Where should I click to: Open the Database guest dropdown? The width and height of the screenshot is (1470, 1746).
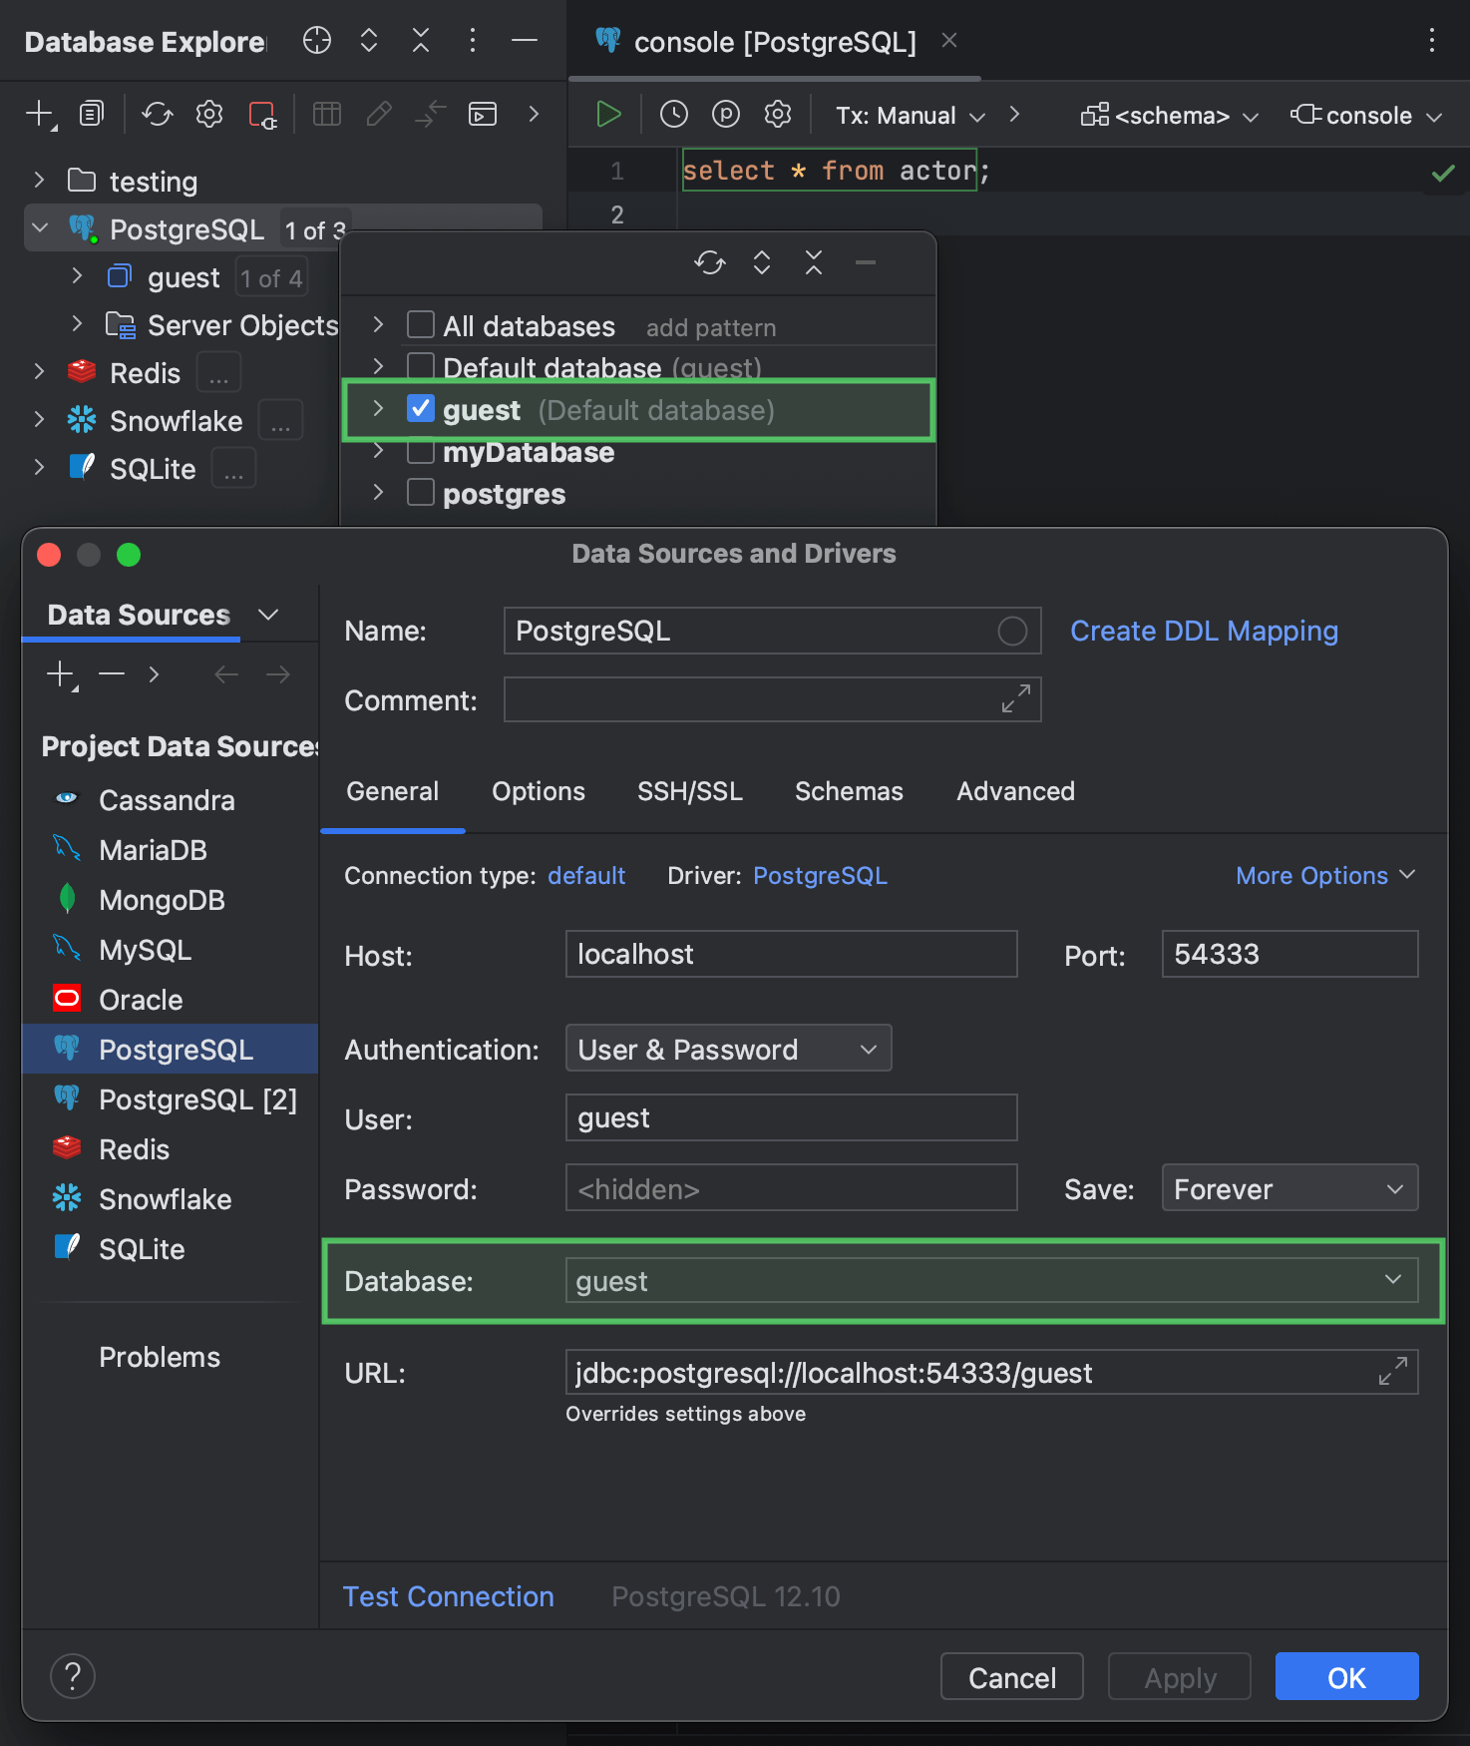pos(990,1280)
